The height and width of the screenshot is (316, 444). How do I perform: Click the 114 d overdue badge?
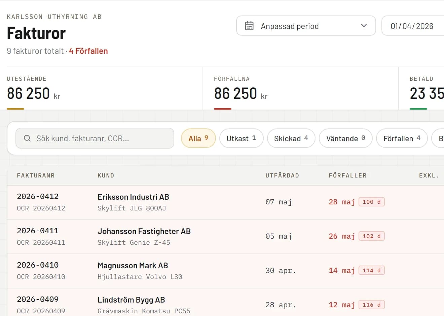372,270
